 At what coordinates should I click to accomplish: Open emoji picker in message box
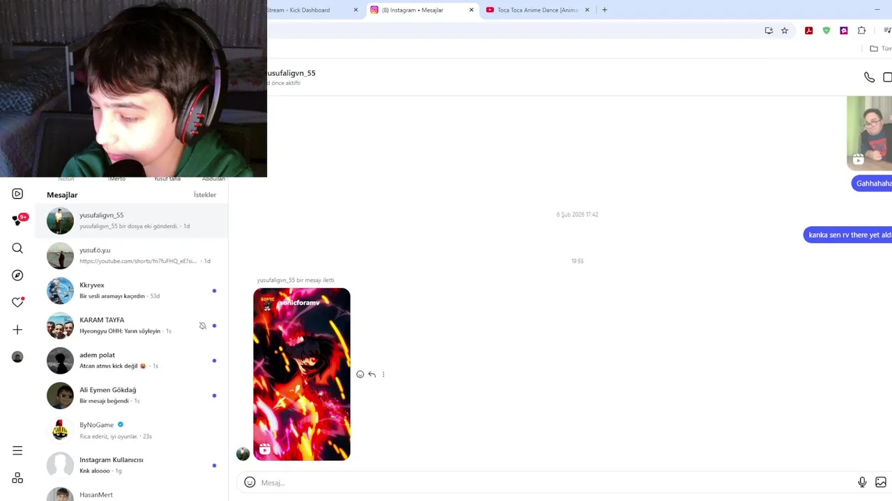click(249, 482)
